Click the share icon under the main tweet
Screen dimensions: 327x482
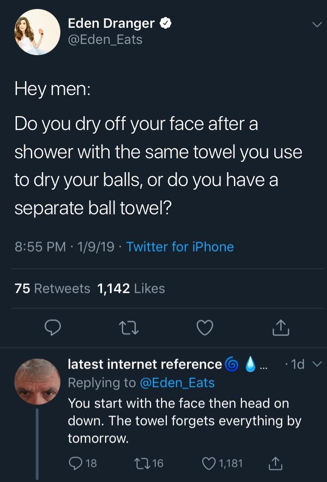pyautogui.click(x=280, y=328)
